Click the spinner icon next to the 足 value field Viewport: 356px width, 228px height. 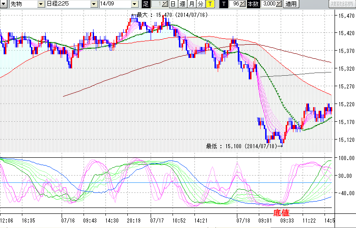[164, 4]
